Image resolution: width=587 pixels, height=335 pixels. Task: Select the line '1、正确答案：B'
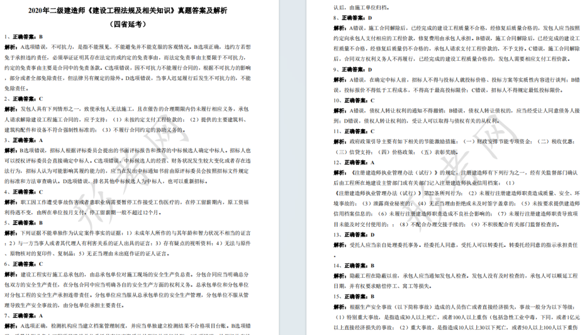pyautogui.click(x=24, y=37)
